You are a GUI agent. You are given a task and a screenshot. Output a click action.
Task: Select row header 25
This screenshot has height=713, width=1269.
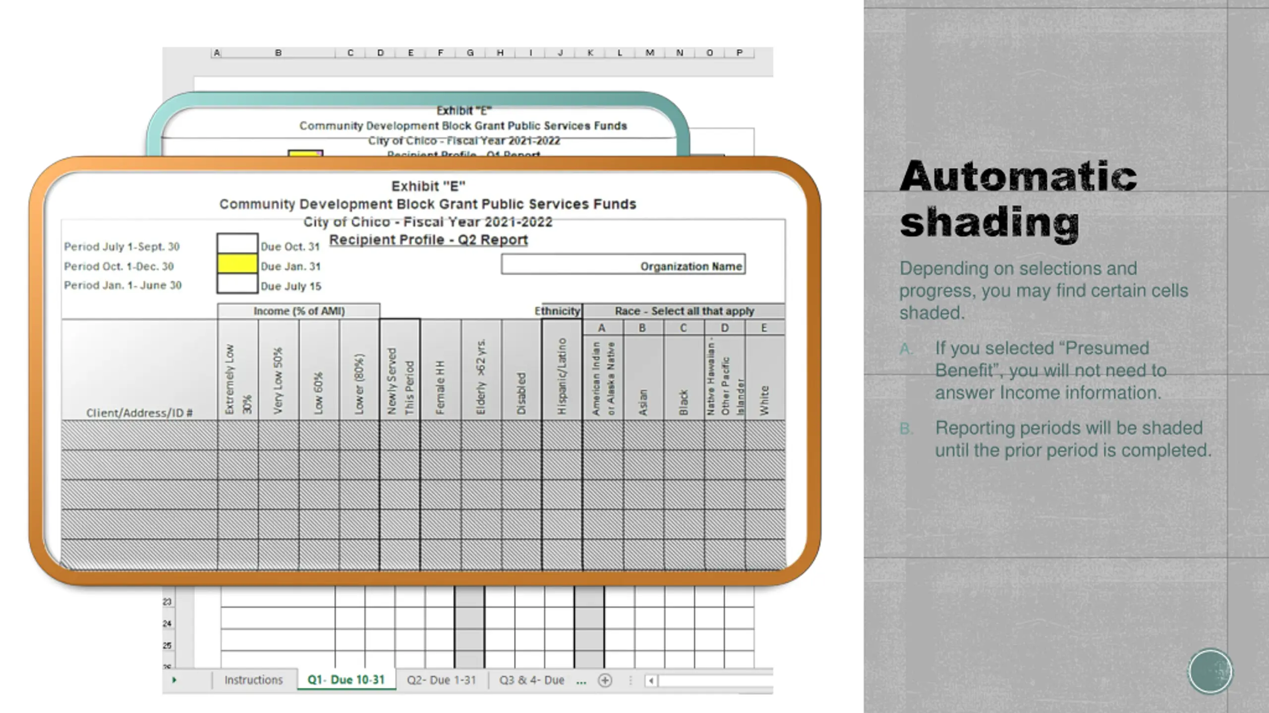[167, 645]
